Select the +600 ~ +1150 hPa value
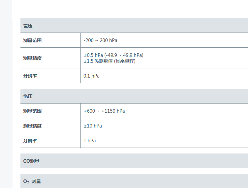 click(x=104, y=111)
